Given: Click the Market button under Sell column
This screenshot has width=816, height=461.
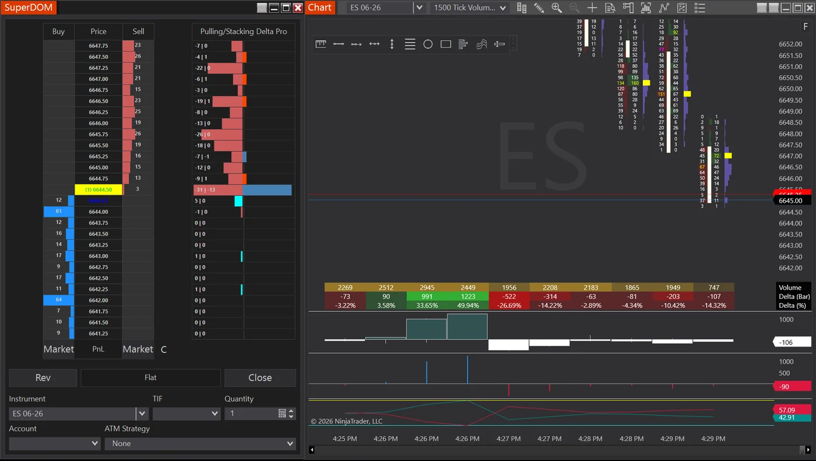Looking at the screenshot, I should (138, 349).
